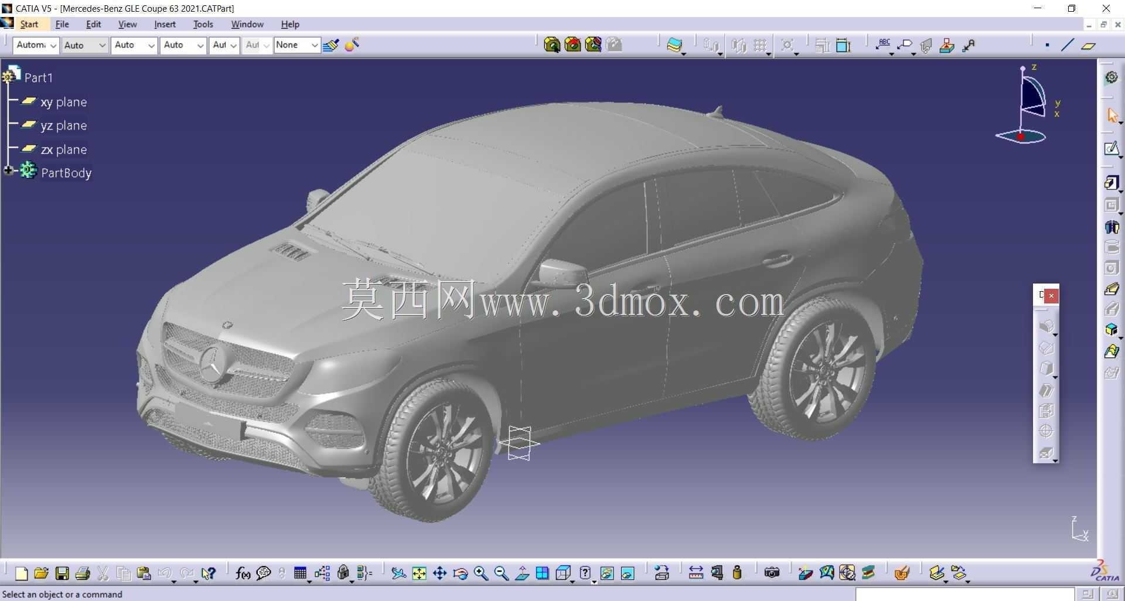Expand the PartBody node in the tree
This screenshot has width=1125, height=601.
pyautogui.click(x=8, y=170)
